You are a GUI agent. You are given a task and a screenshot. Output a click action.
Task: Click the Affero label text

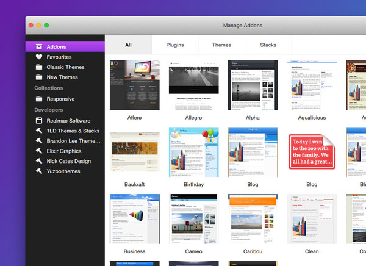click(x=134, y=118)
